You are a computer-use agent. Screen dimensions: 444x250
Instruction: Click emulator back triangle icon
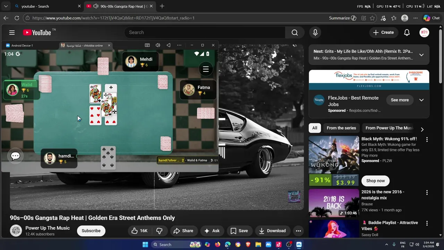click(x=168, y=45)
